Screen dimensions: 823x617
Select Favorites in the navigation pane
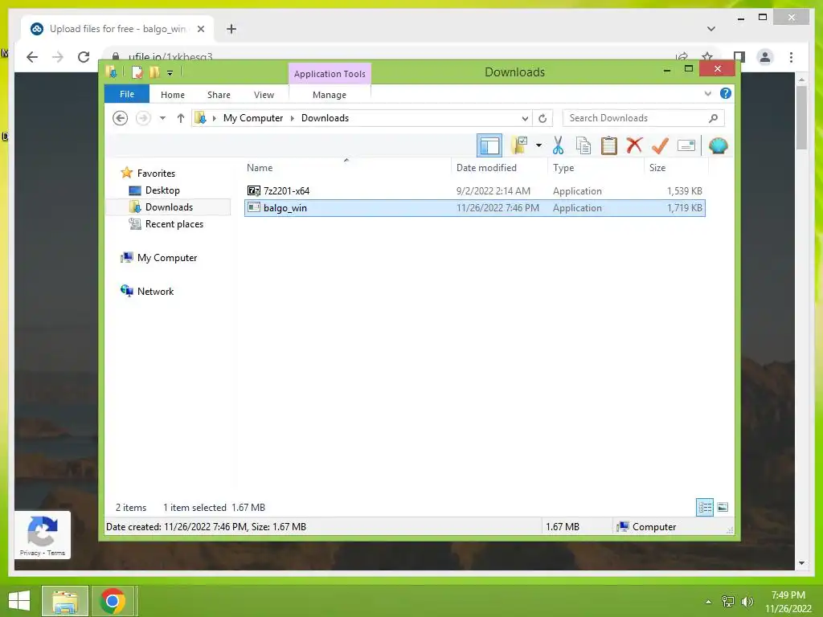[156, 174]
